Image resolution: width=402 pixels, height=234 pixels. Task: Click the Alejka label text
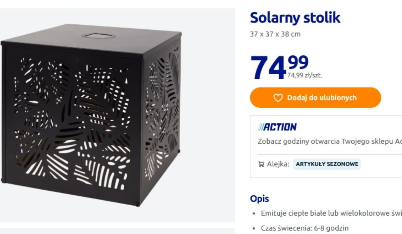click(x=278, y=164)
